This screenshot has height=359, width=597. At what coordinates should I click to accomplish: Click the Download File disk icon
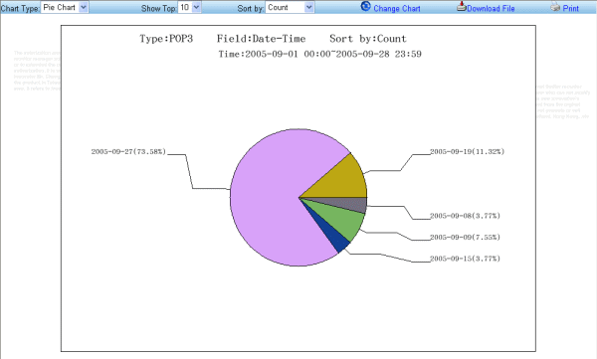(461, 6)
